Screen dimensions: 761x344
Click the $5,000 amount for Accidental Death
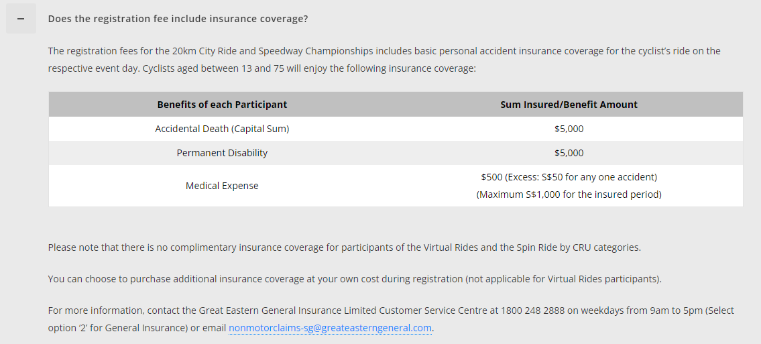(x=569, y=129)
